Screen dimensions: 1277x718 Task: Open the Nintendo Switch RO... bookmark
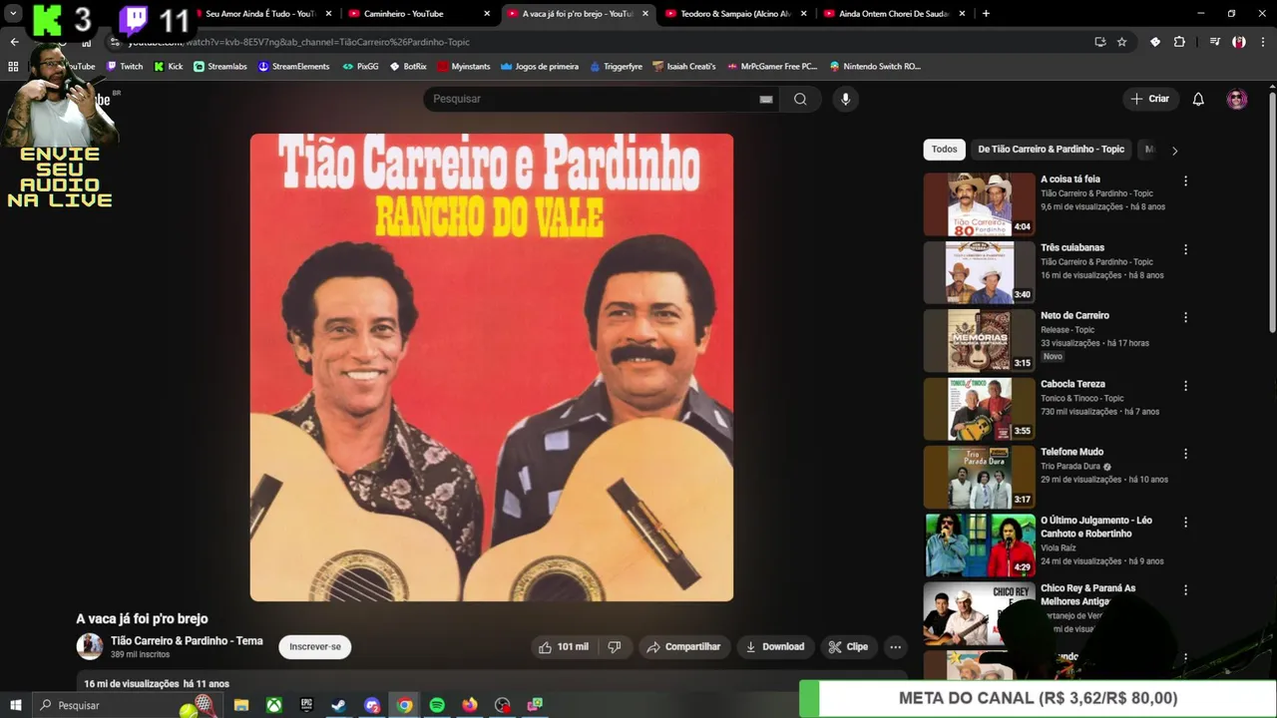tap(875, 67)
